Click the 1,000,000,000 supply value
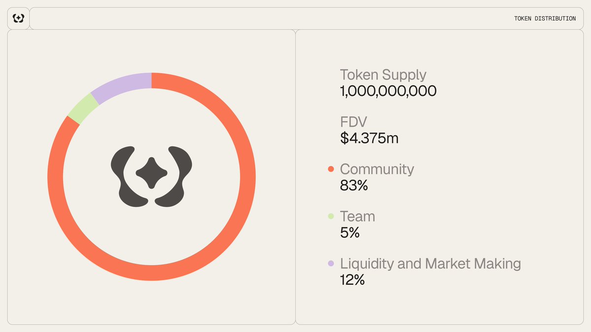This screenshot has width=591, height=332. coord(388,91)
